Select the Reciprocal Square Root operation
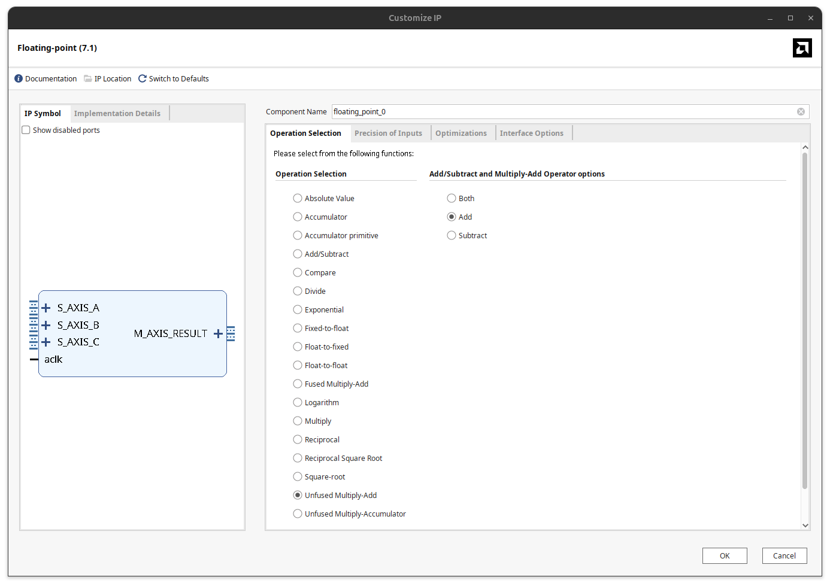 click(x=298, y=458)
